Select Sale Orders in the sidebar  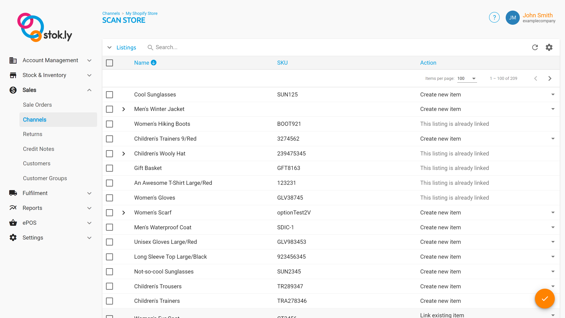[x=37, y=105]
